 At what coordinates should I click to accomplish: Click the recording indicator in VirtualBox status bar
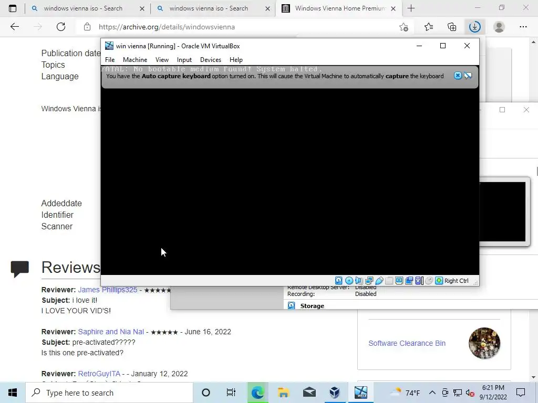coord(409,281)
